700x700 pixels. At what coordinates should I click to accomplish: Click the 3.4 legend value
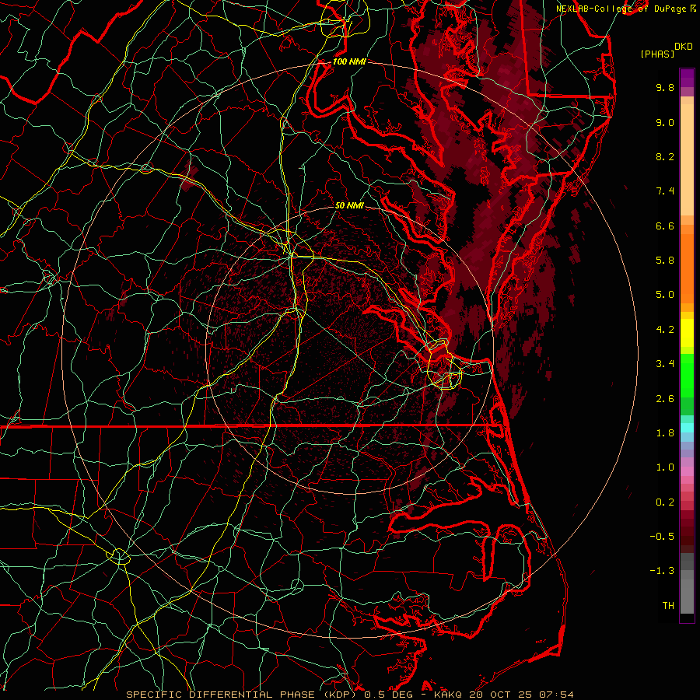coord(665,364)
